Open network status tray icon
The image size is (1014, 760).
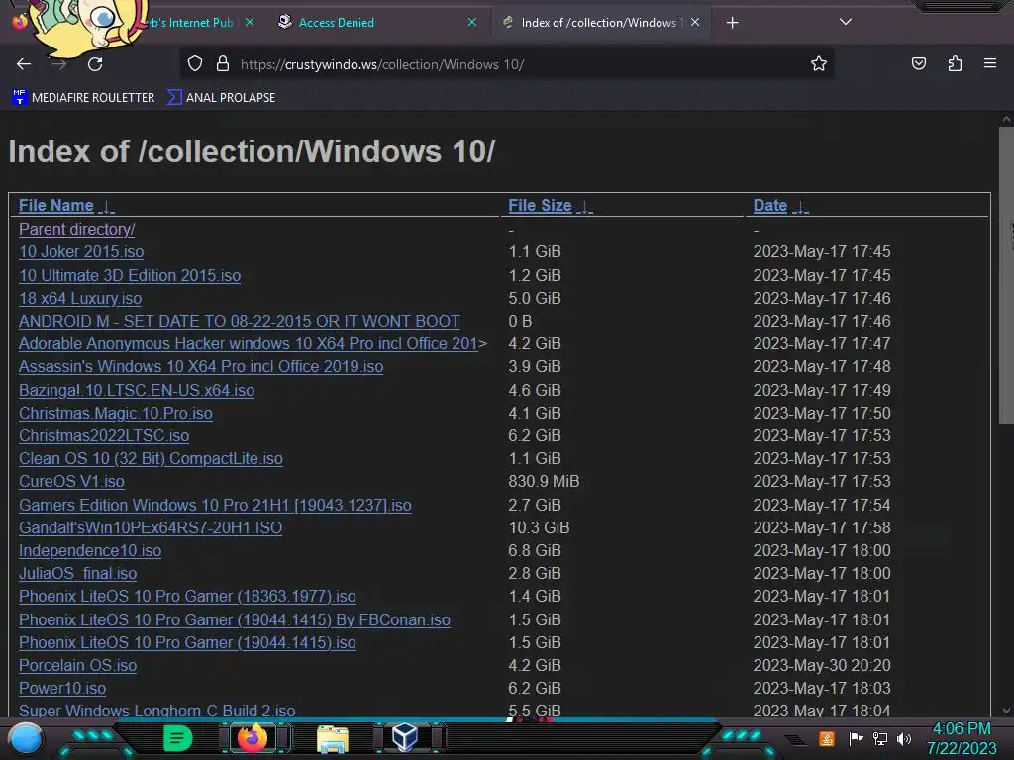(880, 738)
